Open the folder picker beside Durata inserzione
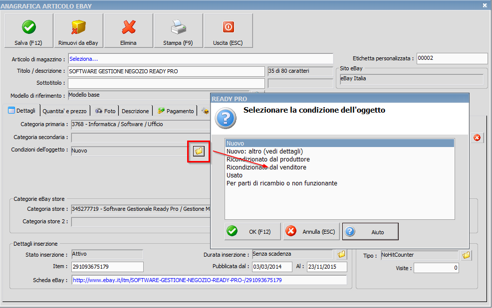This screenshot has width=492, height=308. click(341, 254)
